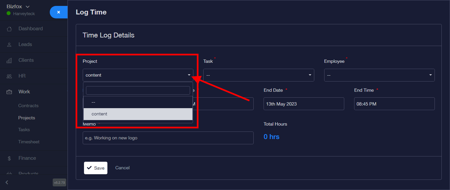Click the Dashboard home icon in sidebar
The height and width of the screenshot is (190, 450).
pos(9,29)
